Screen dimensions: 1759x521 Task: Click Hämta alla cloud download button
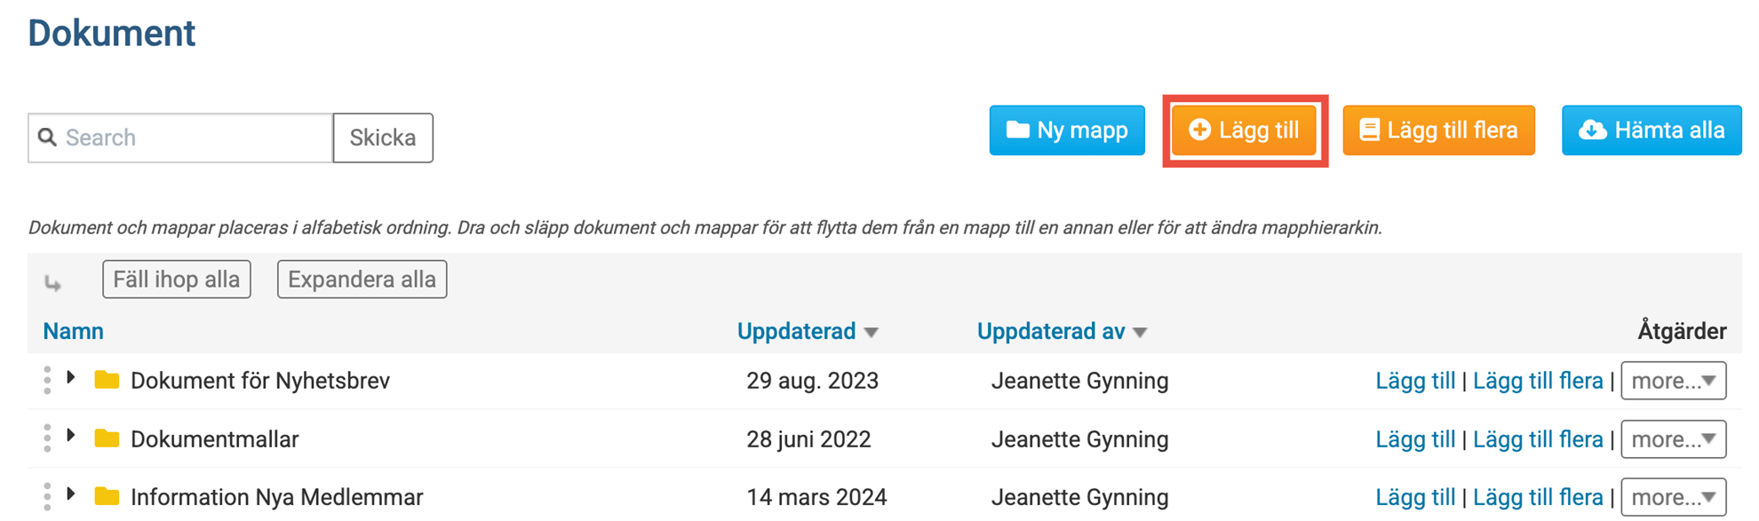(x=1652, y=130)
